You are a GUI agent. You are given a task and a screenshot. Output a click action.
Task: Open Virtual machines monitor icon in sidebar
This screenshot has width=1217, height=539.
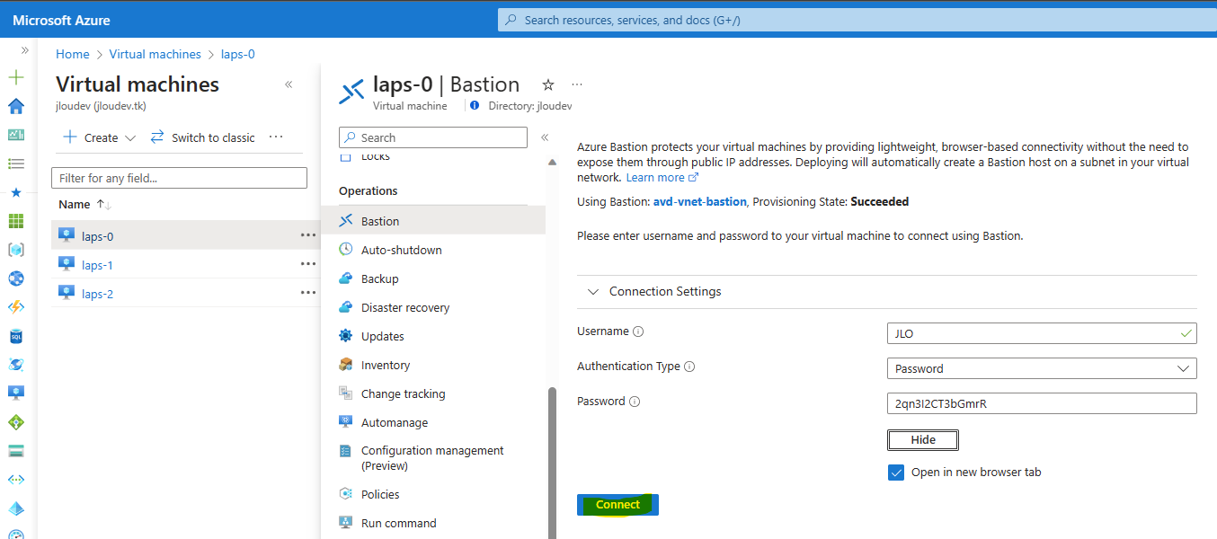point(16,393)
